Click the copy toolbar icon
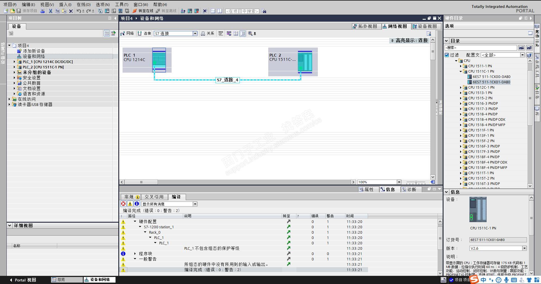The image size is (541, 284). [x=57, y=11]
